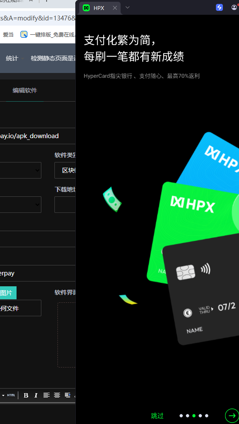This screenshot has height=424, width=239.
Task: Expand the tab list chevron beside HPX tab
Action: click(x=128, y=7)
